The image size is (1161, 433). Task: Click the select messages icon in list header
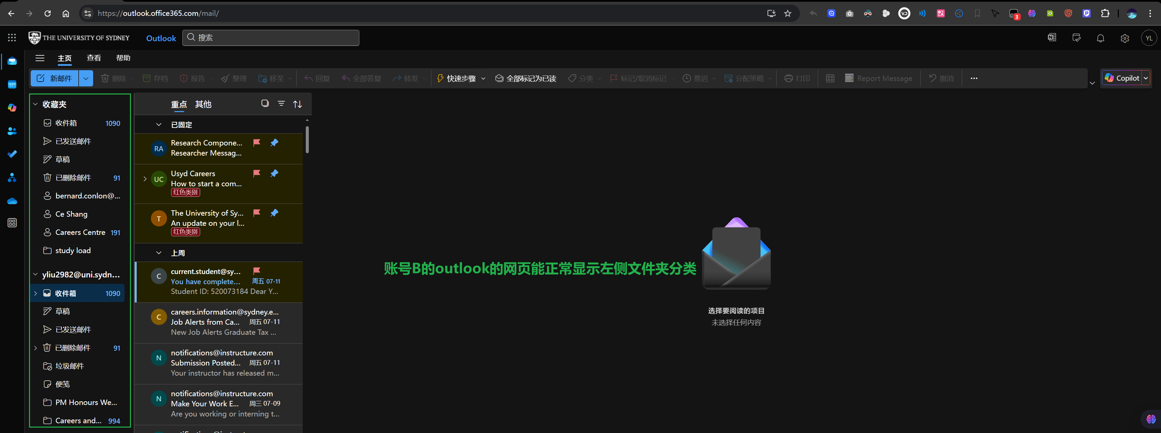(265, 104)
